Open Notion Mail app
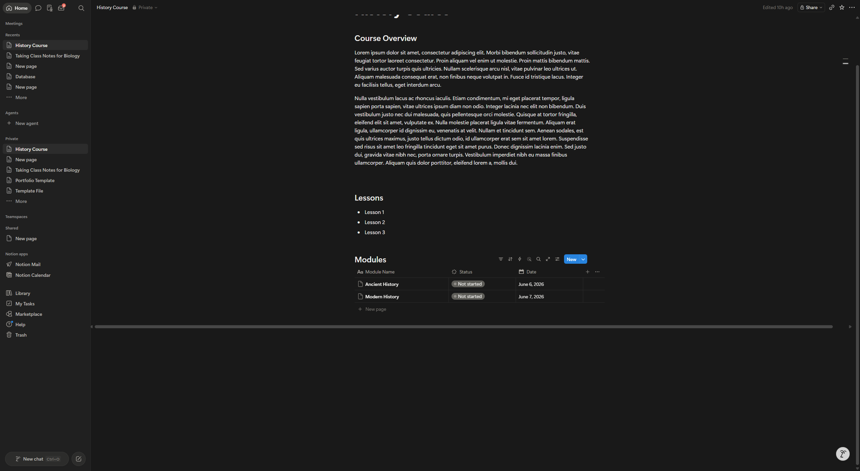 [x=45, y=264]
